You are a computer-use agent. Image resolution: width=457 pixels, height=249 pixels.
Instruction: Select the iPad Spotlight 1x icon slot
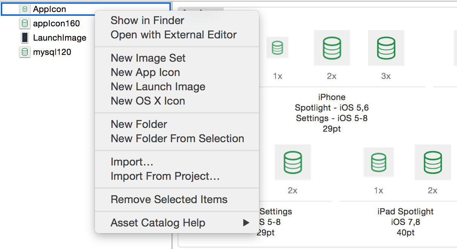[378, 162]
